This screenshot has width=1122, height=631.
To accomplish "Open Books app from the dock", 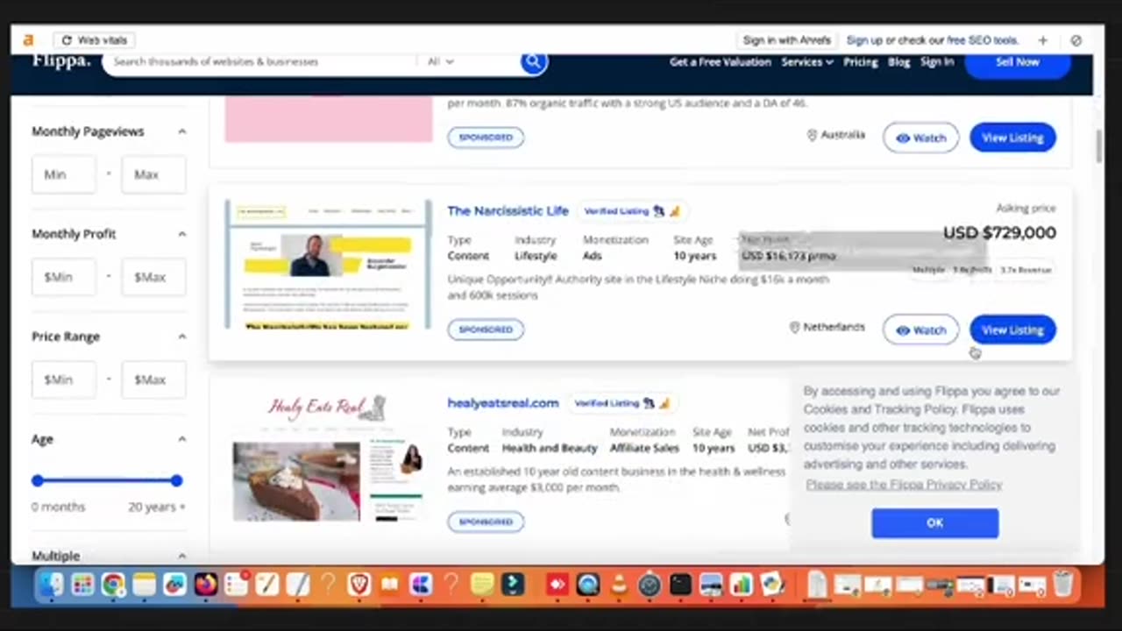I will pos(390,584).
